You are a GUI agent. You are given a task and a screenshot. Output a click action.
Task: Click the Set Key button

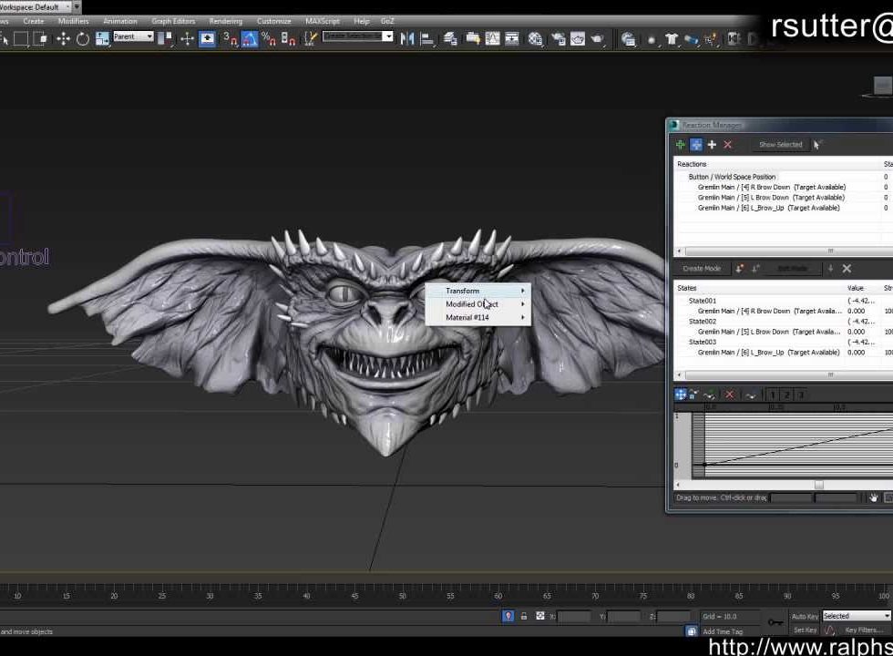pyautogui.click(x=805, y=630)
